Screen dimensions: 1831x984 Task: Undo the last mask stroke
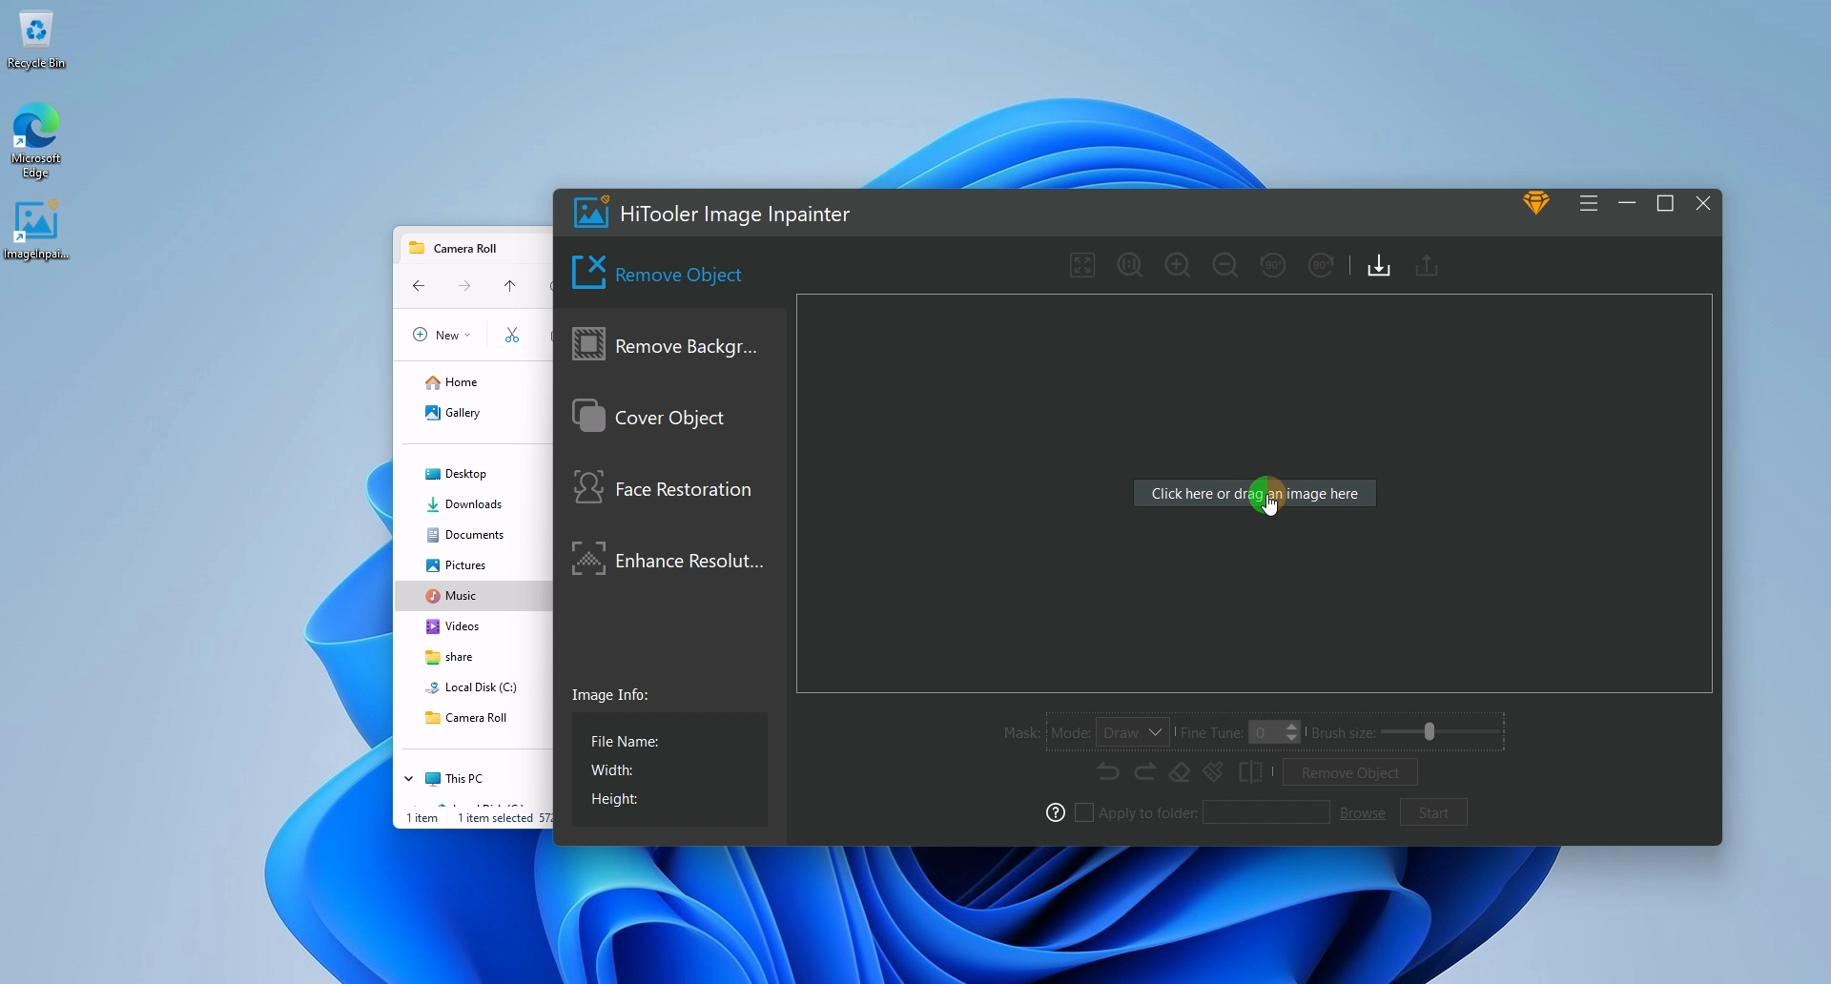click(x=1107, y=771)
